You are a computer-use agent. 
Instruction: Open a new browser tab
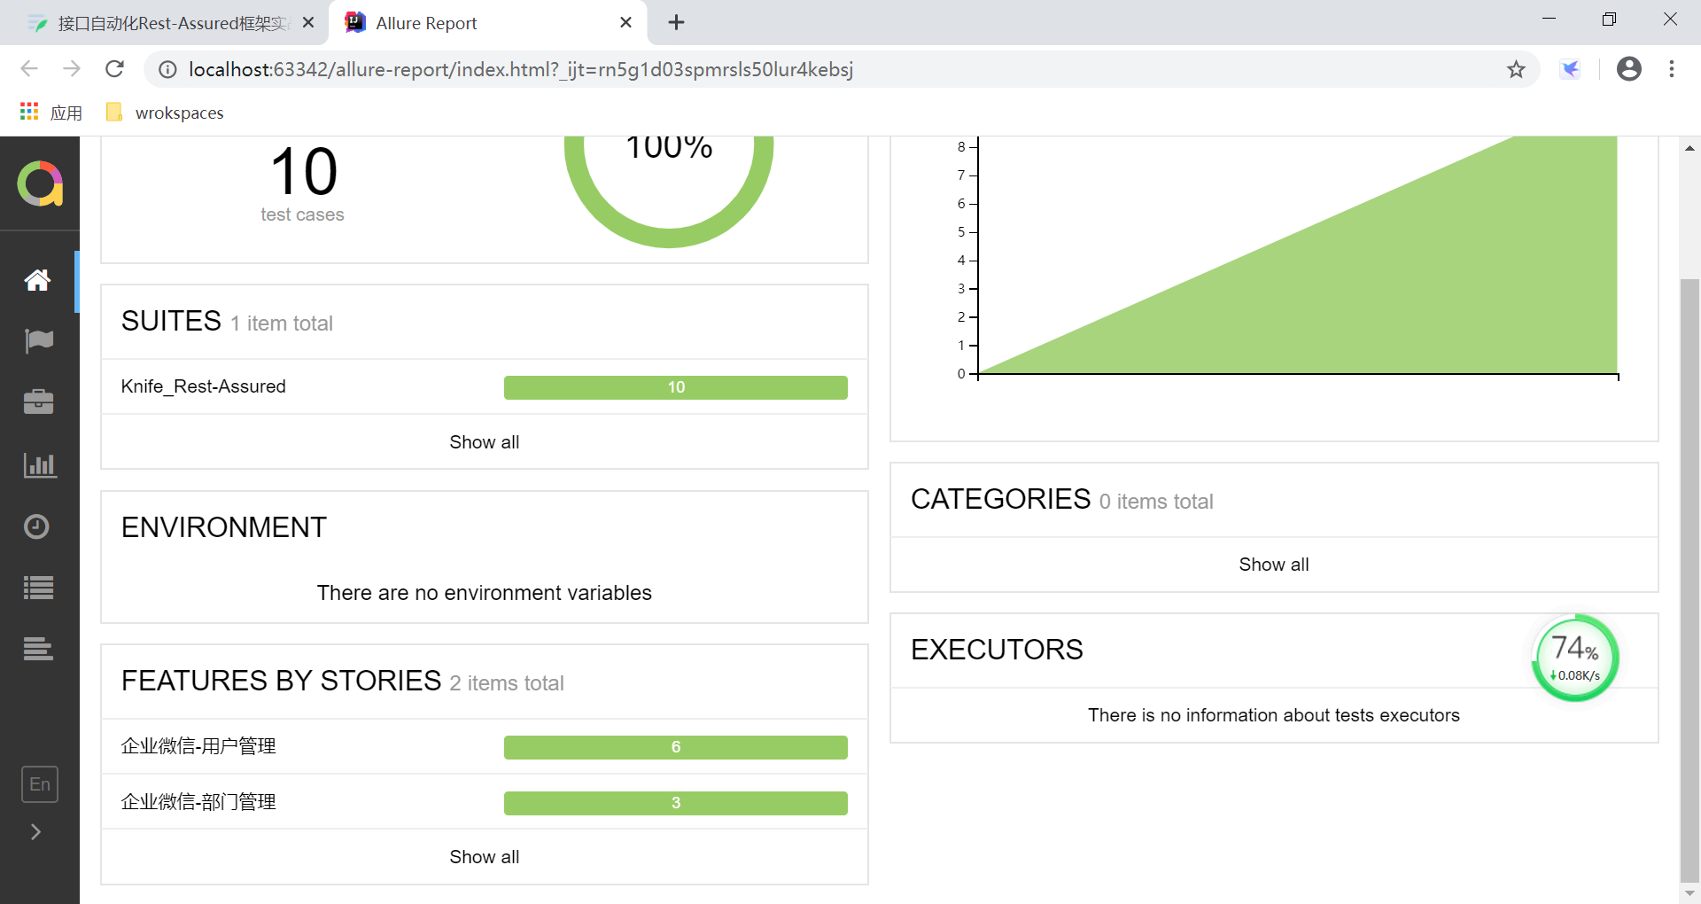click(x=676, y=23)
